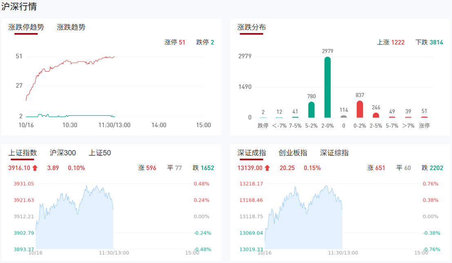Click the red 246 bar
Viewport: 452px width, 263px height.
tap(376, 115)
